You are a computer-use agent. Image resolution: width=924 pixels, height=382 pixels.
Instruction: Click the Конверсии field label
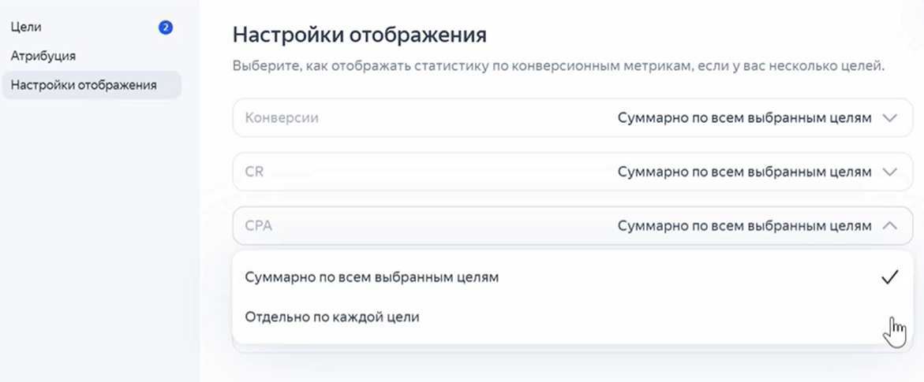tap(282, 118)
